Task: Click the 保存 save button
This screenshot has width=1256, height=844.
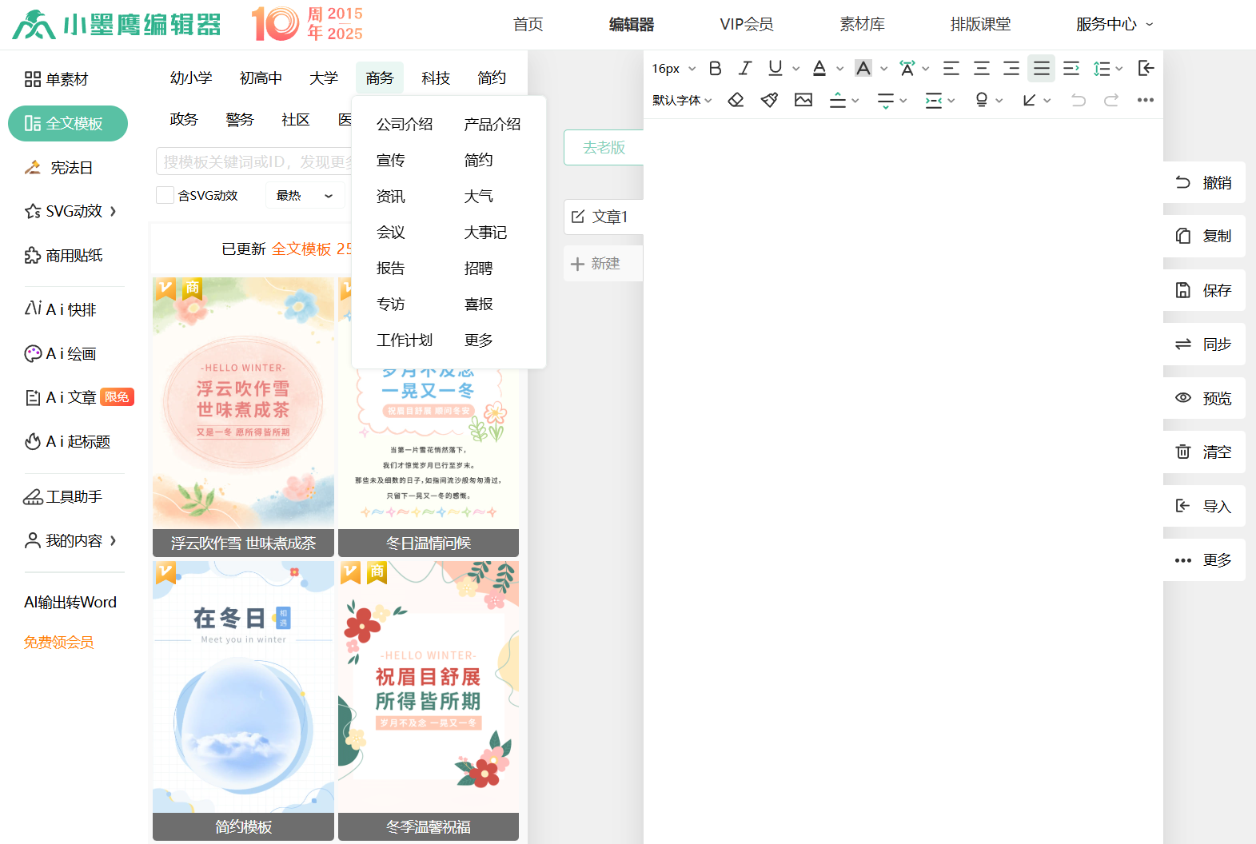Action: pyautogui.click(x=1204, y=290)
